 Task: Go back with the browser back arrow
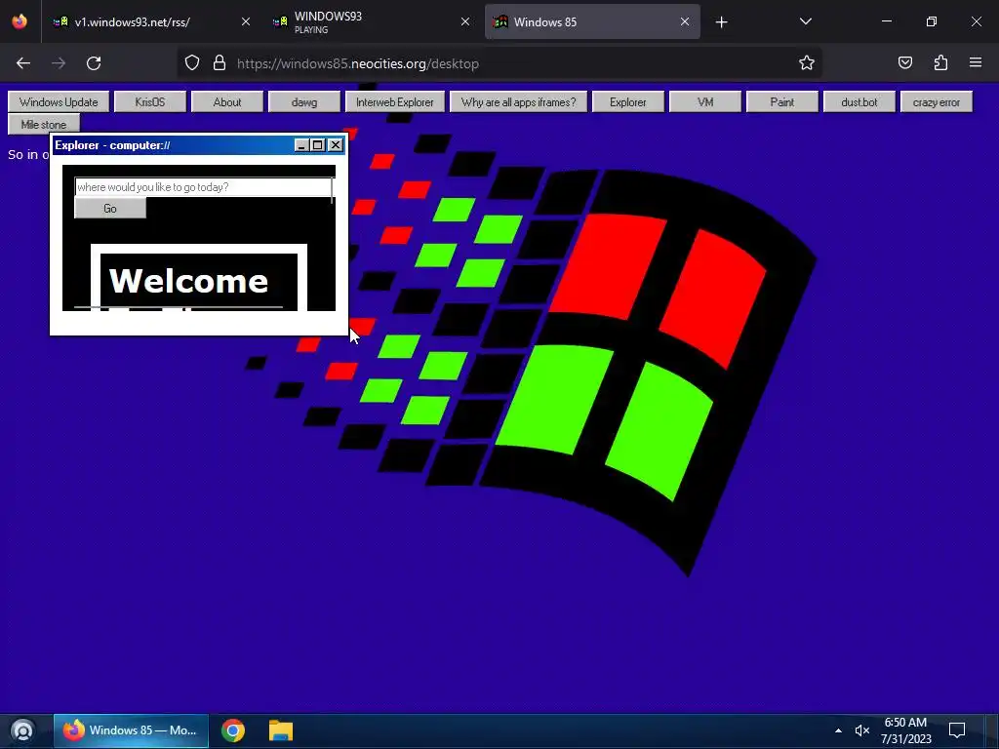tap(23, 63)
